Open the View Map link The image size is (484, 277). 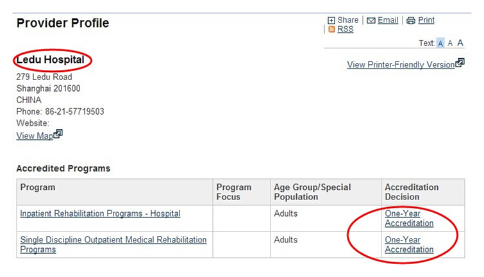(34, 136)
